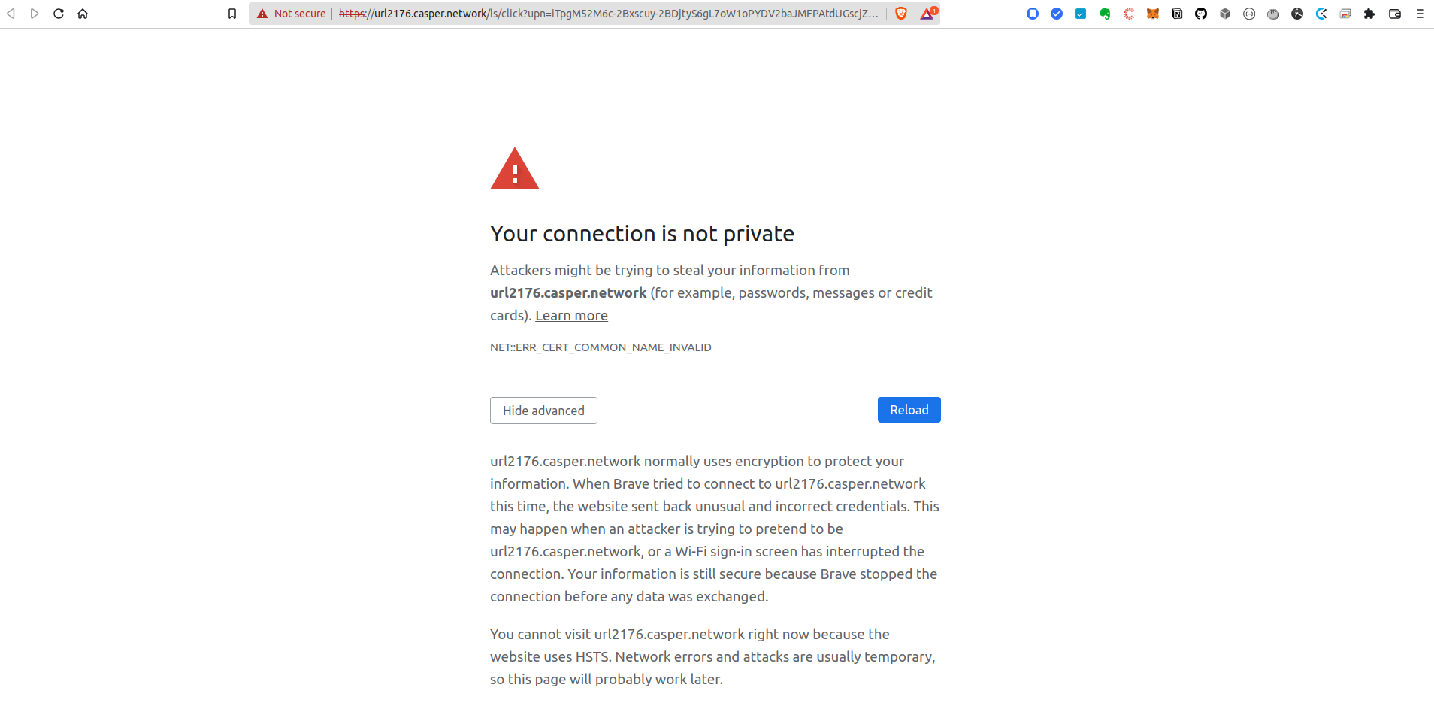Image resolution: width=1434 pixels, height=712 pixels.
Task: Click the blue Reload button
Action: tap(909, 410)
